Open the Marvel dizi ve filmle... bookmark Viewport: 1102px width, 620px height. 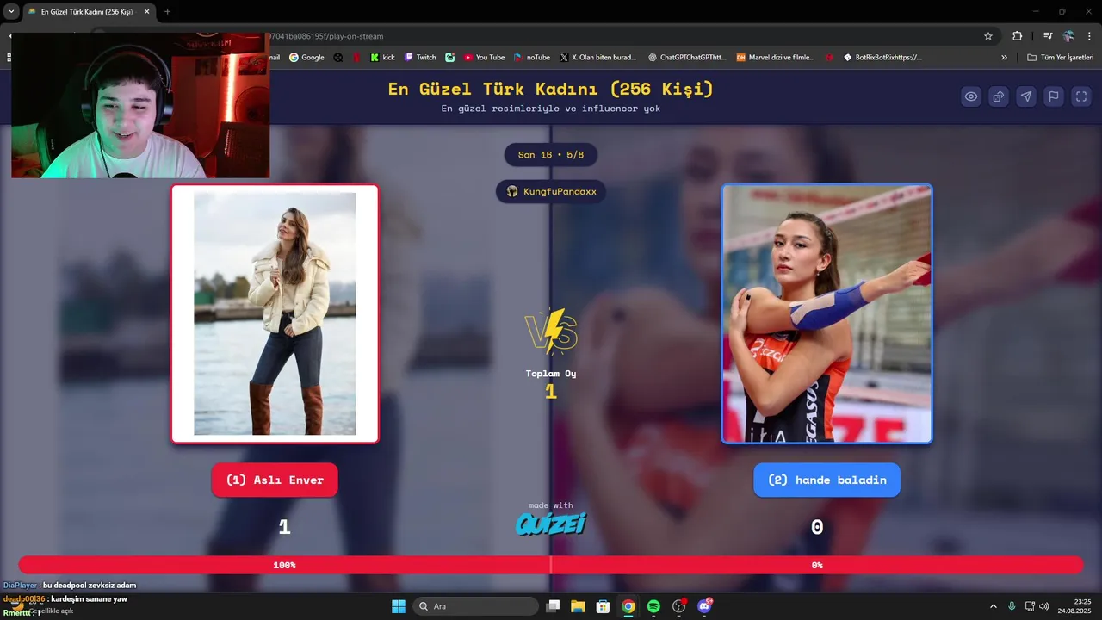tap(775, 58)
